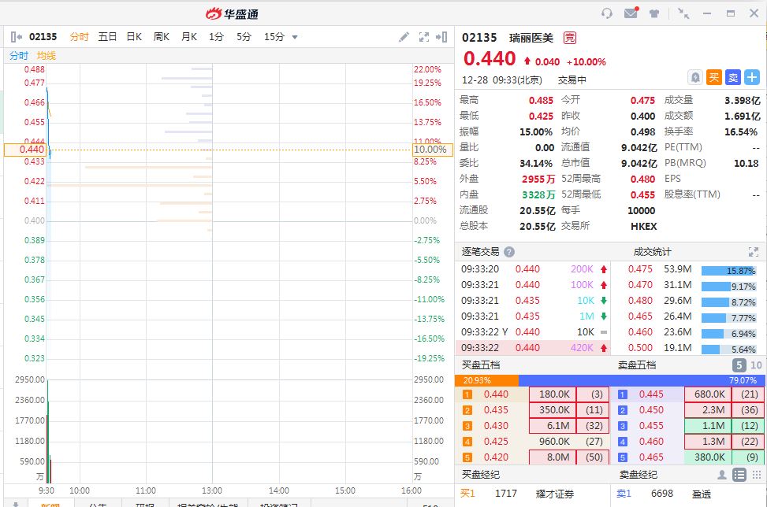The image size is (767, 507).
Task: Expand the chart to fullscreen
Action: (x=423, y=37)
